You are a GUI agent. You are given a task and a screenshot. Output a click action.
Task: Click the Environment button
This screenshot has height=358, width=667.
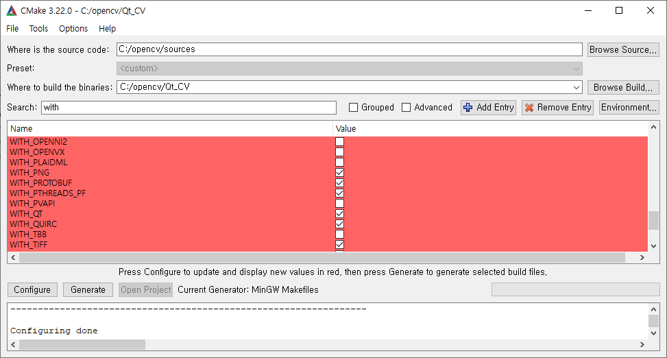[629, 107]
